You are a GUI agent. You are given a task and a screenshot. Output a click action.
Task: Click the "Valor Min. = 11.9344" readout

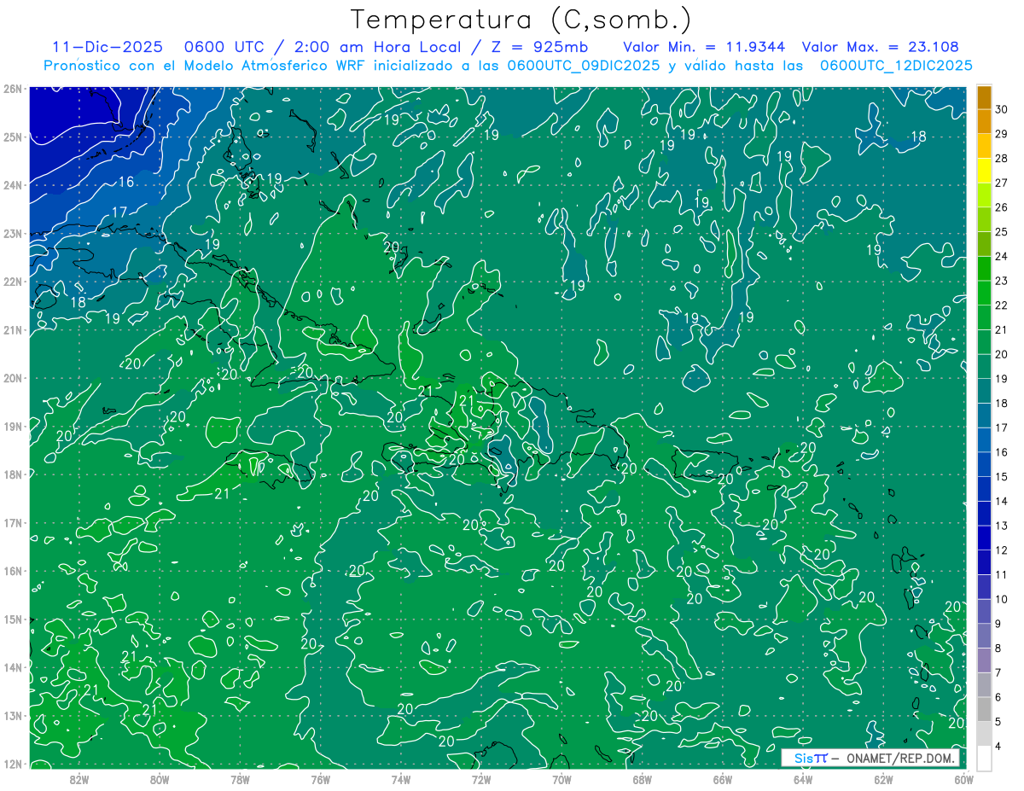[704, 47]
